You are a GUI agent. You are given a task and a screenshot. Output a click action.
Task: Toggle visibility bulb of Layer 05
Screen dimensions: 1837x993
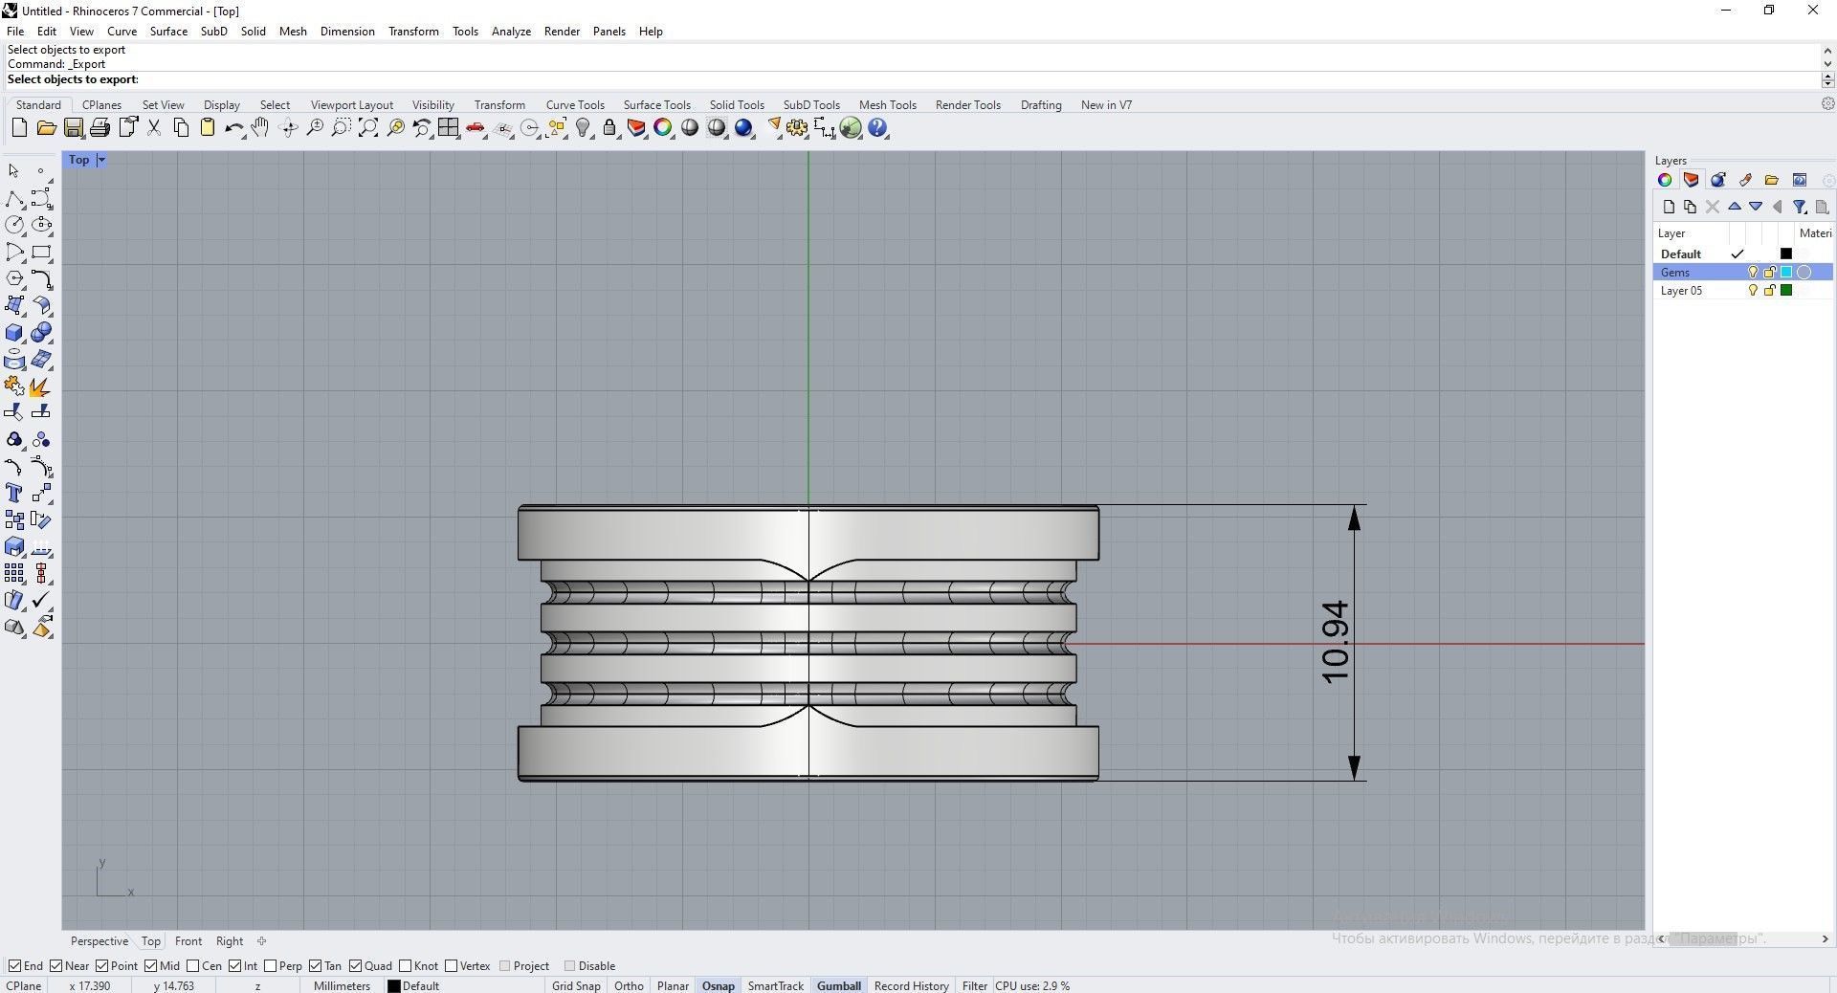click(x=1753, y=291)
